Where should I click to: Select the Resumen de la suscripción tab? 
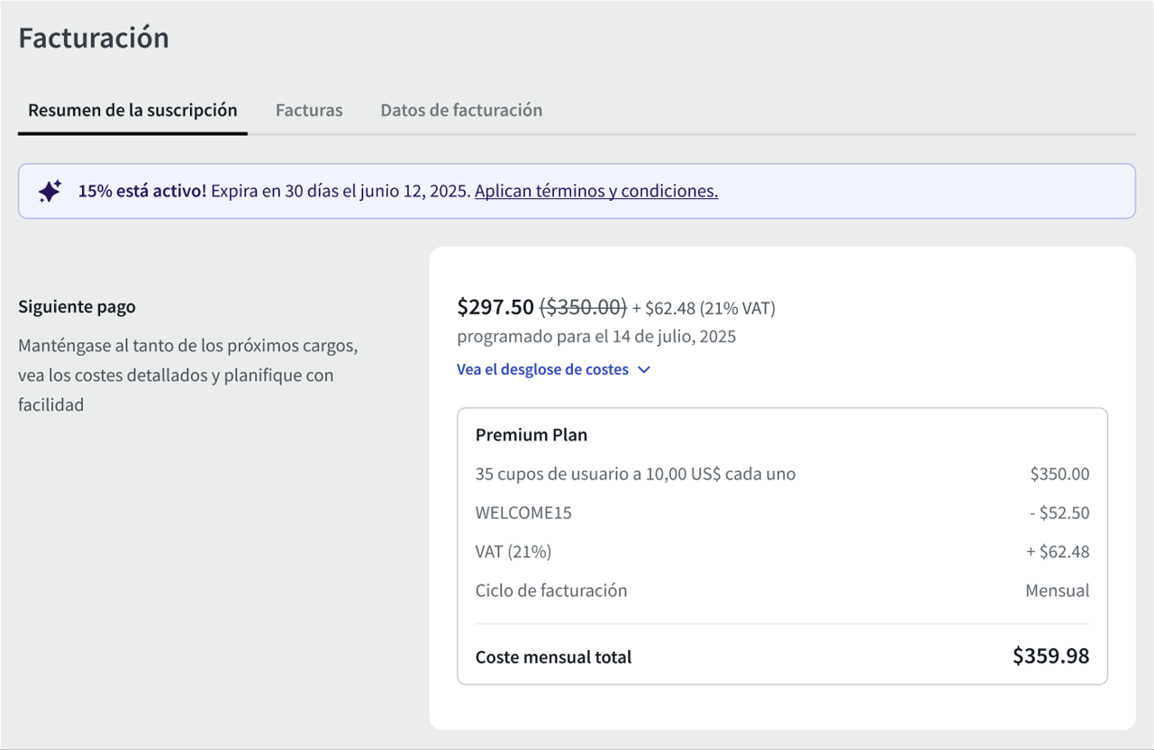coord(132,111)
